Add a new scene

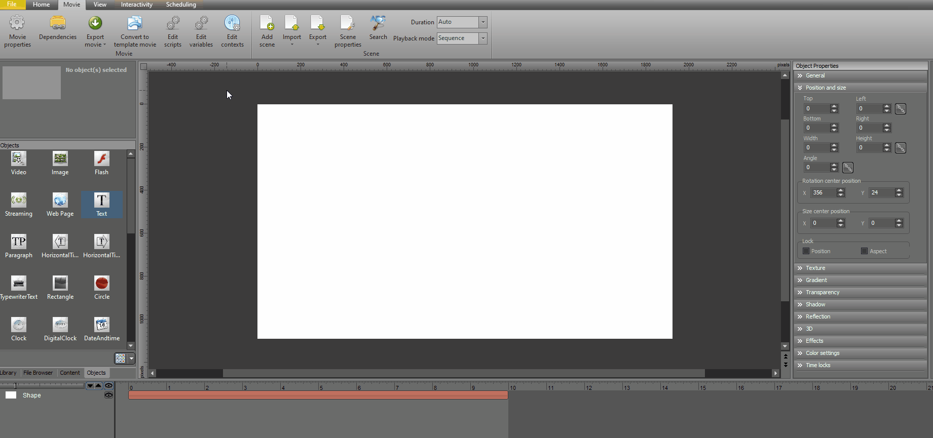[267, 31]
